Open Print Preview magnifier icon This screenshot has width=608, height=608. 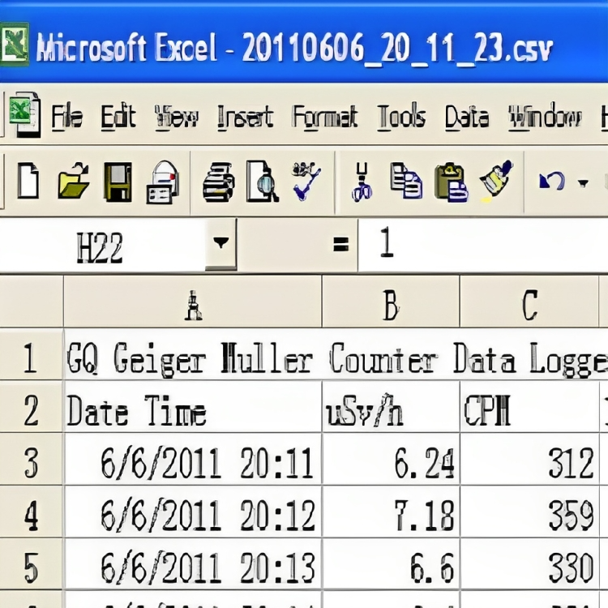click(263, 182)
